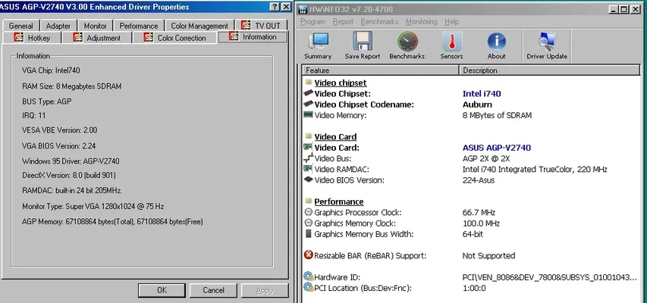The width and height of the screenshot is (647, 303).
Task: Open the Benchmarks menu in the menu bar
Action: point(379,22)
